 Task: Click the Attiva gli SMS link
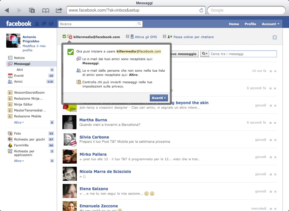coord(146,37)
